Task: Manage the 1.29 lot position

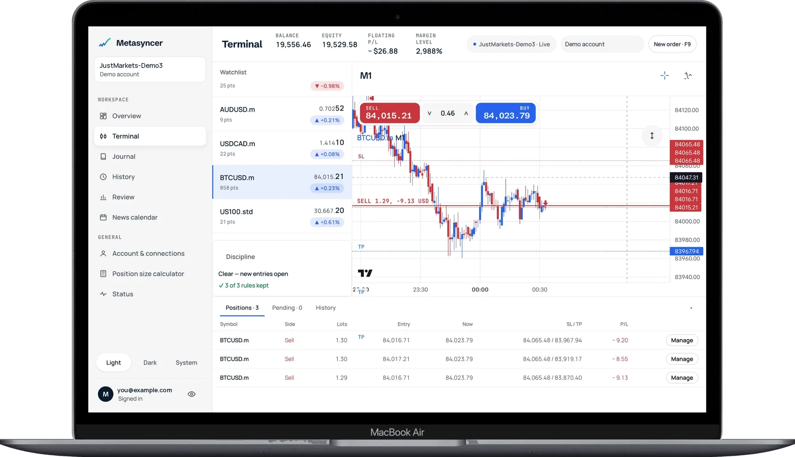Action: 681,378
